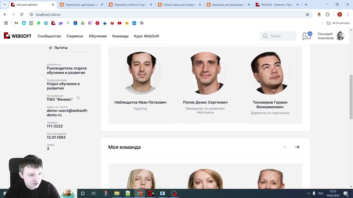
Task: Open Сообщество menu
Action: [x=49, y=36]
